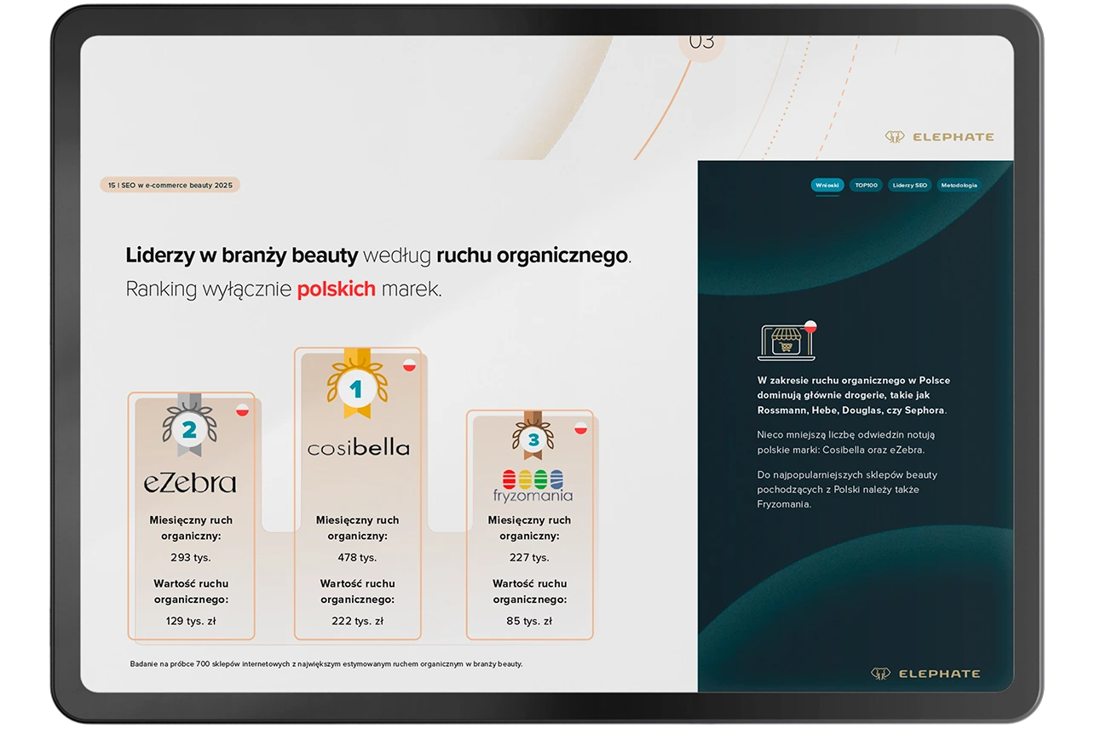The image size is (1095, 729).
Task: Switch to the TOP100 tab
Action: pyautogui.click(x=865, y=185)
